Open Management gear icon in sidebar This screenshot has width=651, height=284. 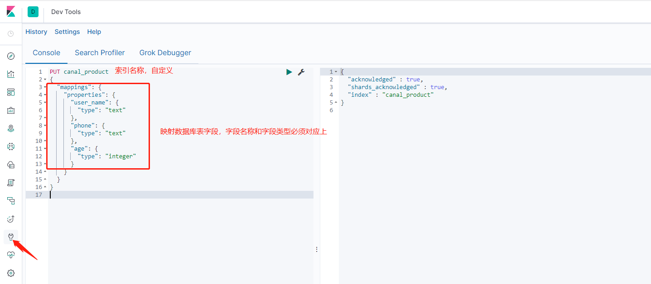coord(11,273)
